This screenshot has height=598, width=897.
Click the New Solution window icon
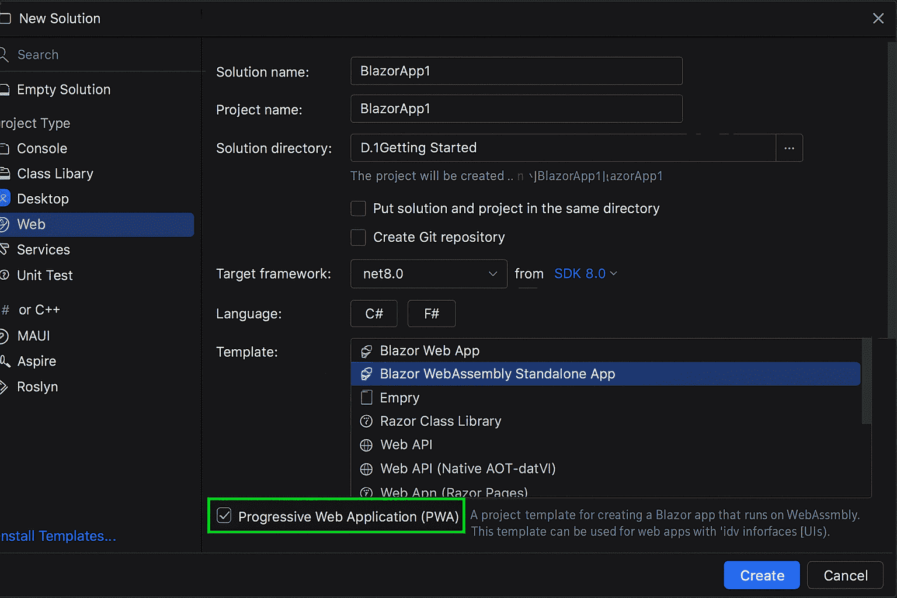5,19
